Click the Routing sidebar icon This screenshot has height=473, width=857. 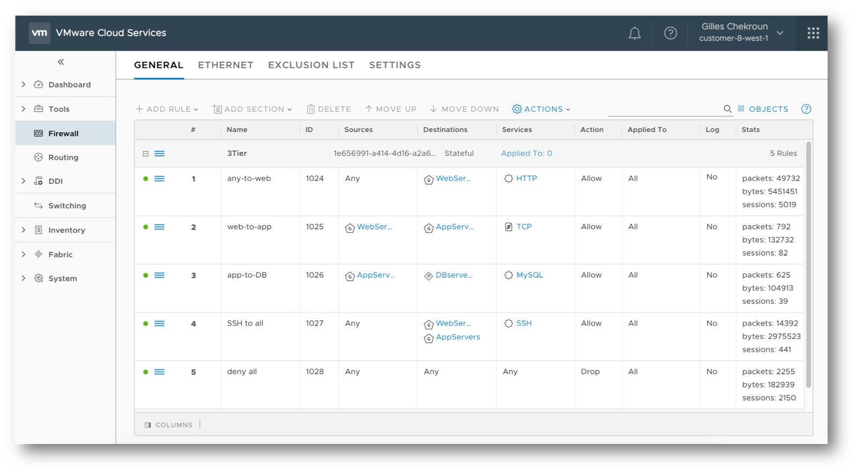[39, 157]
